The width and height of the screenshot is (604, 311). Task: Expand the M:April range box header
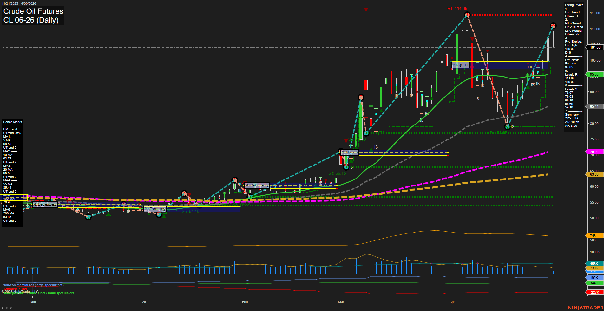461,64
